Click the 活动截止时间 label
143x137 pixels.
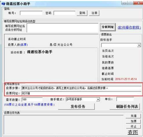(x=17, y=39)
